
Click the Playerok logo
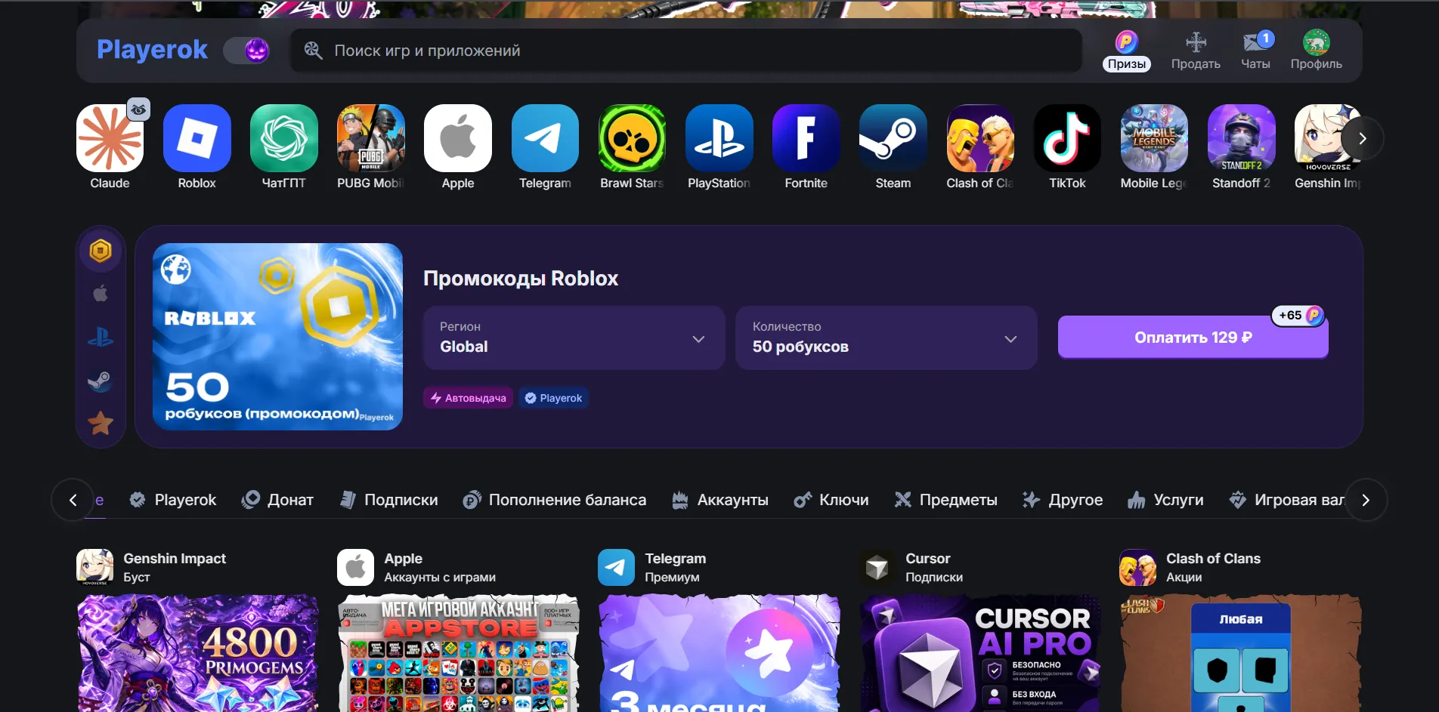[x=152, y=50]
